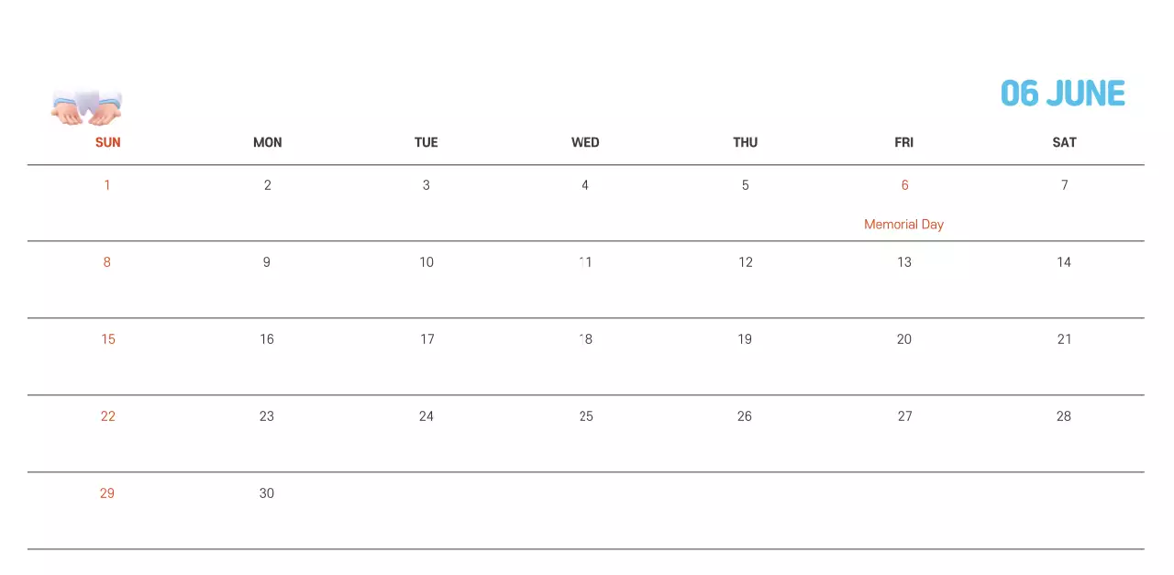Choose date 14 on Saturday
Image resolution: width=1174 pixels, height=575 pixels.
click(x=1064, y=262)
